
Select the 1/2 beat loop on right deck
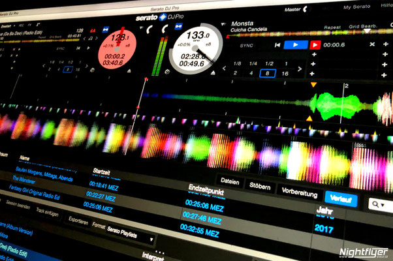[270, 64]
